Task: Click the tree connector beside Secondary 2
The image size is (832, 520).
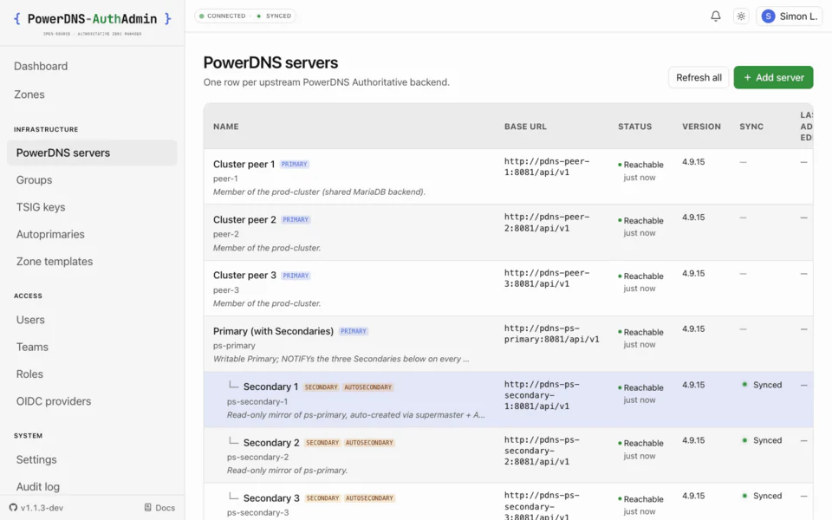Action: tap(233, 440)
